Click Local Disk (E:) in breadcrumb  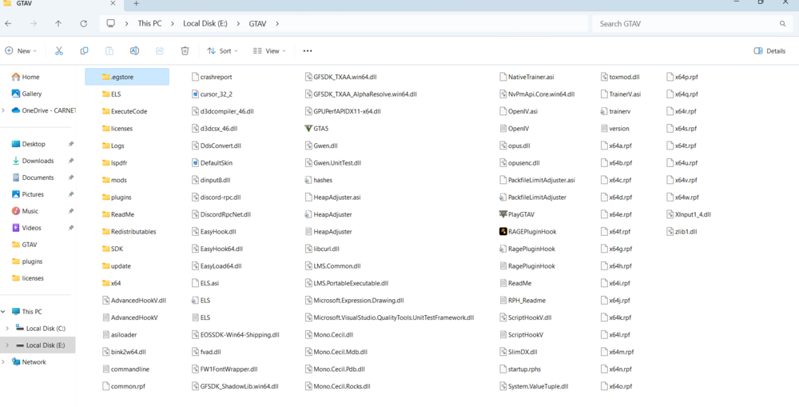point(205,23)
